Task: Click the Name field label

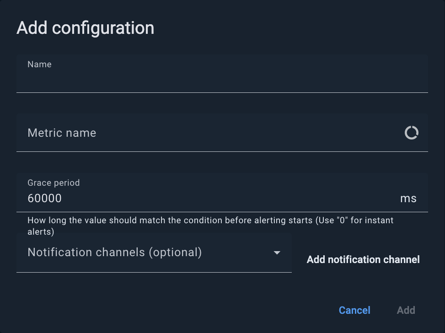Action: [39, 64]
